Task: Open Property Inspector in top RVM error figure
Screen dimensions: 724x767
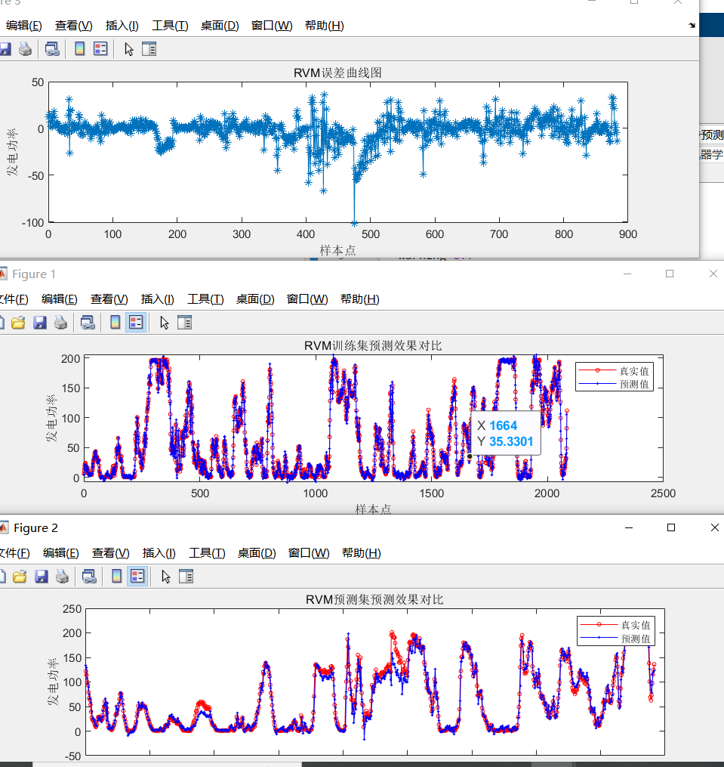Action: pos(149,49)
